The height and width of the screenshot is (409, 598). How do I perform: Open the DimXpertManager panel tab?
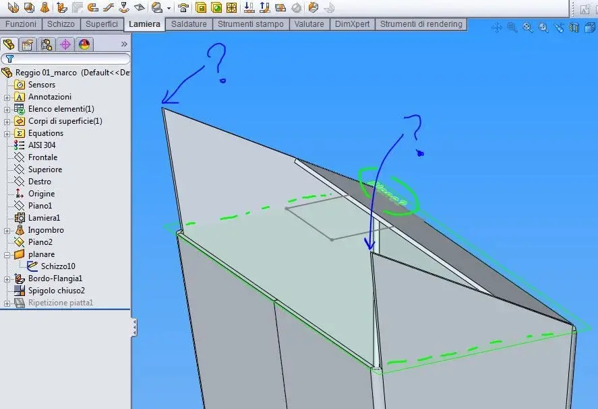pos(65,44)
